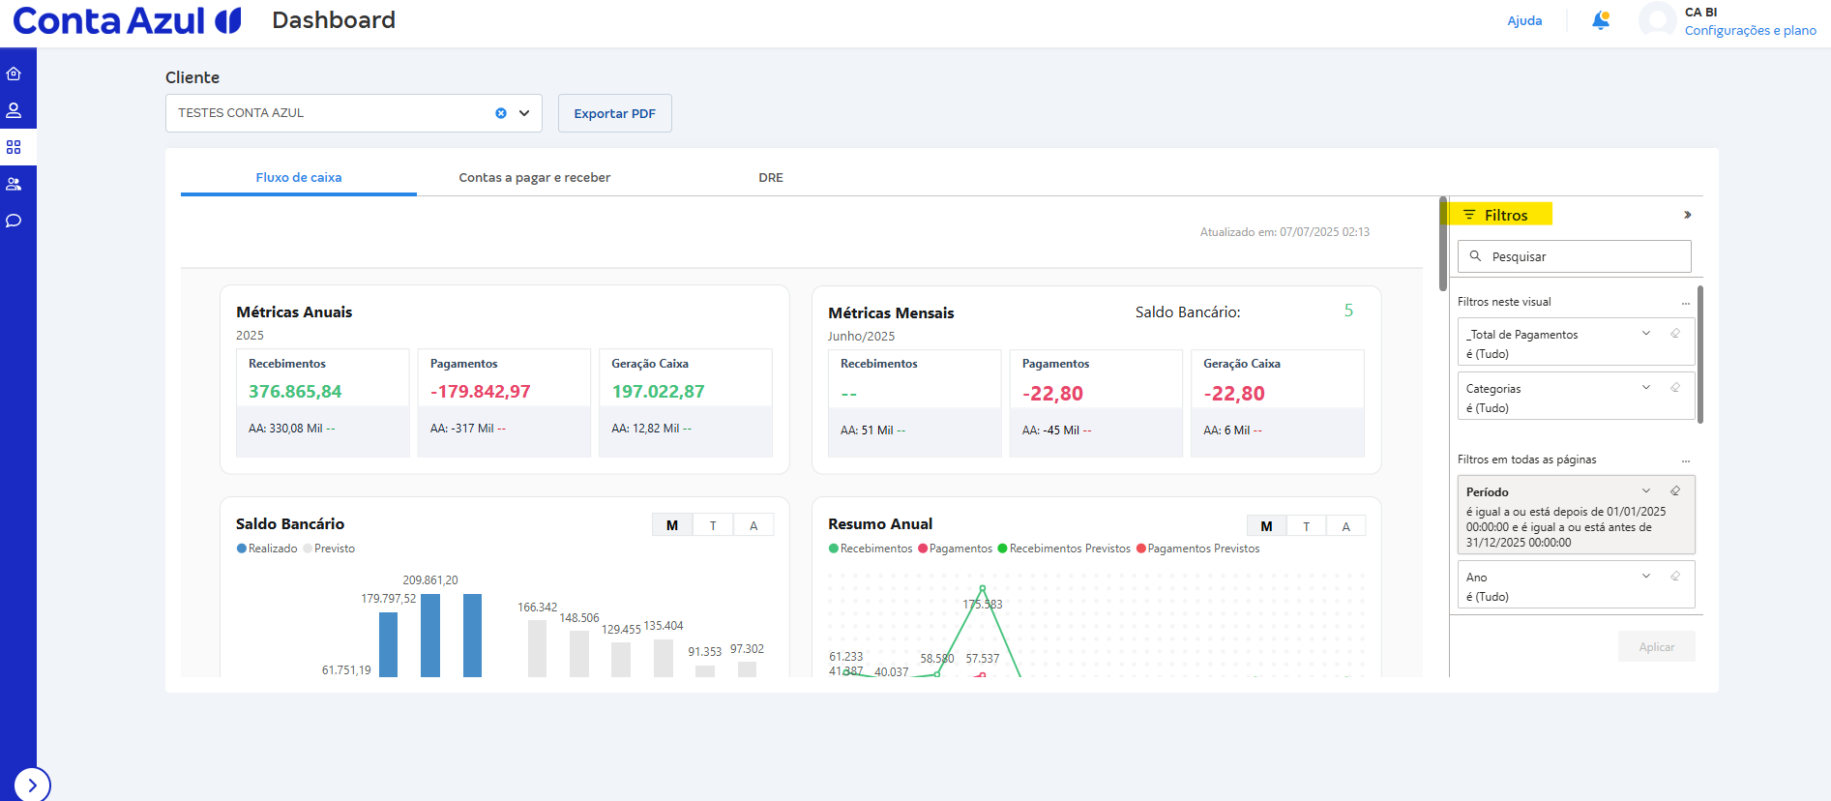
Task: Click the single-user profile sidebar icon
Action: click(x=14, y=110)
